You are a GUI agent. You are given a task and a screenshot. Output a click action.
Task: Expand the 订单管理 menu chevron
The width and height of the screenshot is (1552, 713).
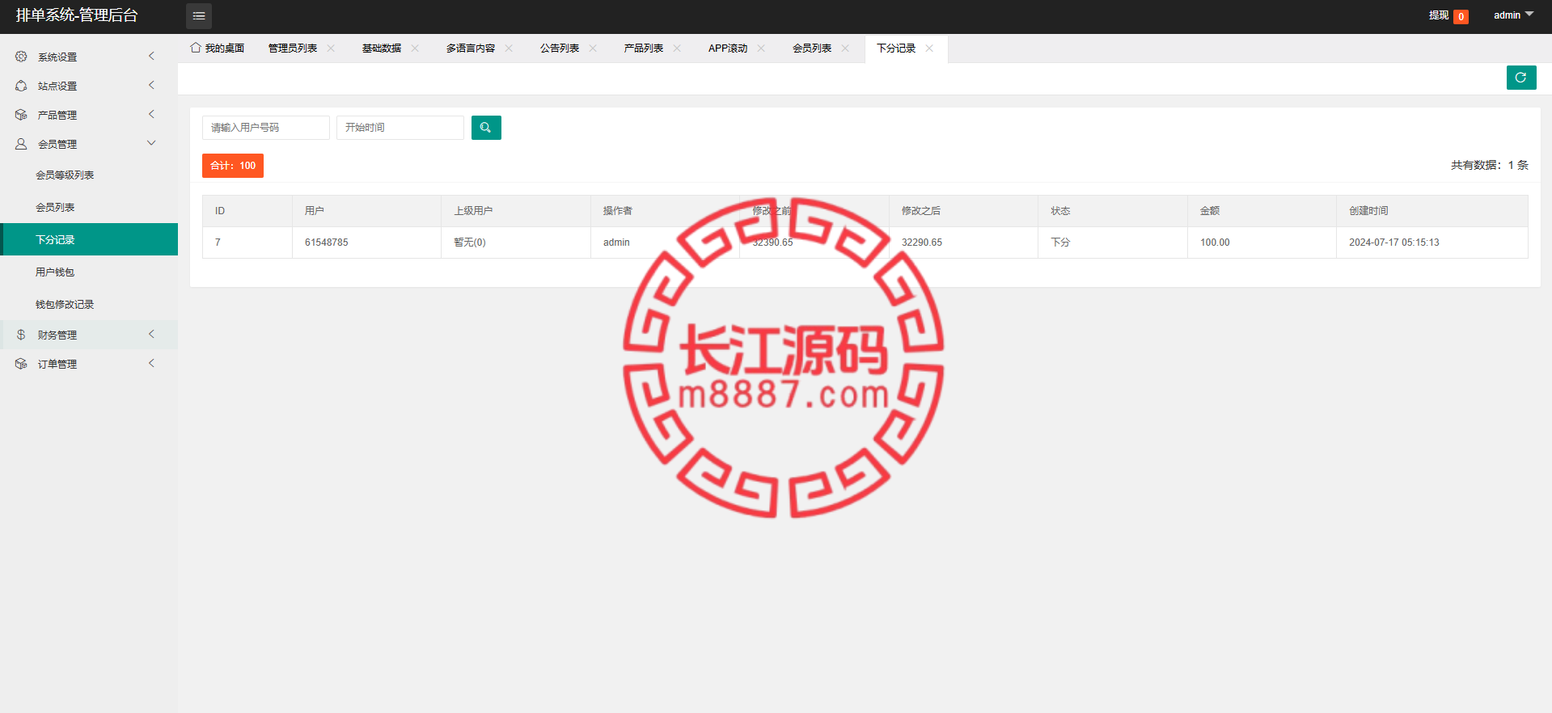pyautogui.click(x=151, y=363)
